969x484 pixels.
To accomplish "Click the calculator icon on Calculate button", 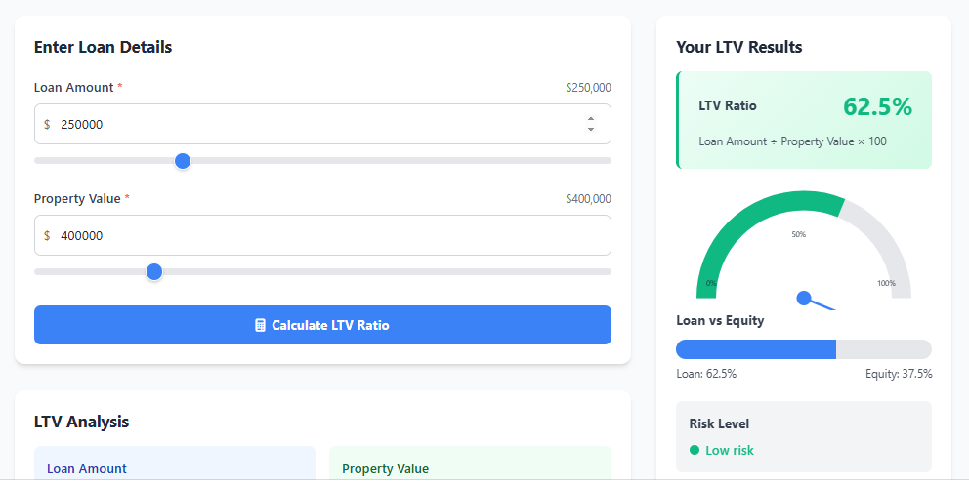I will (260, 325).
